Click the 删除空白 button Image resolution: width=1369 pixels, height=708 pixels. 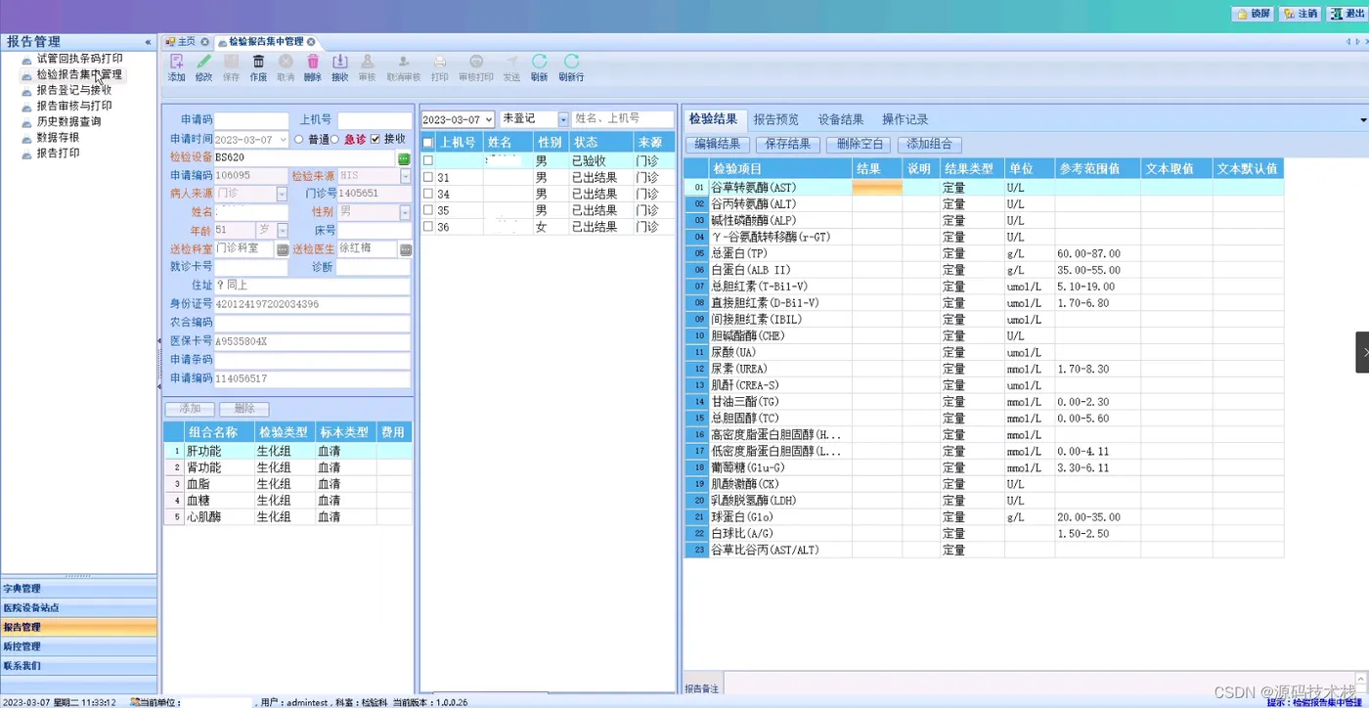tap(859, 145)
